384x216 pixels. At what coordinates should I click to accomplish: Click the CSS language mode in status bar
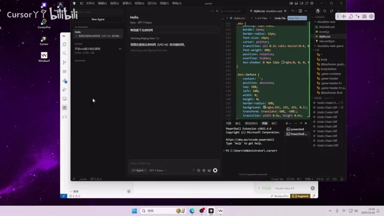click(x=335, y=179)
